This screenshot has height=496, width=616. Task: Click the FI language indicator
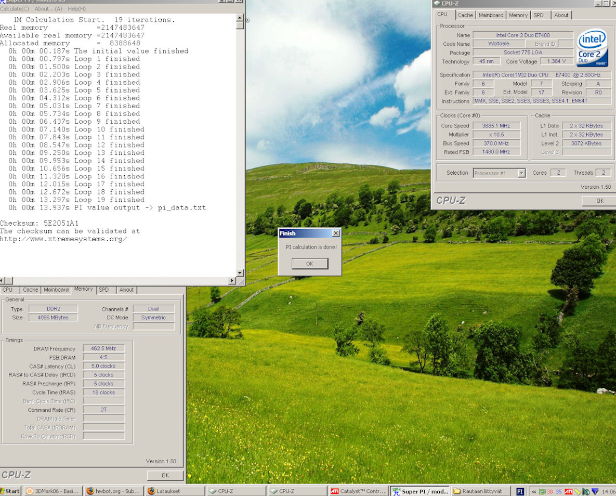[520, 491]
